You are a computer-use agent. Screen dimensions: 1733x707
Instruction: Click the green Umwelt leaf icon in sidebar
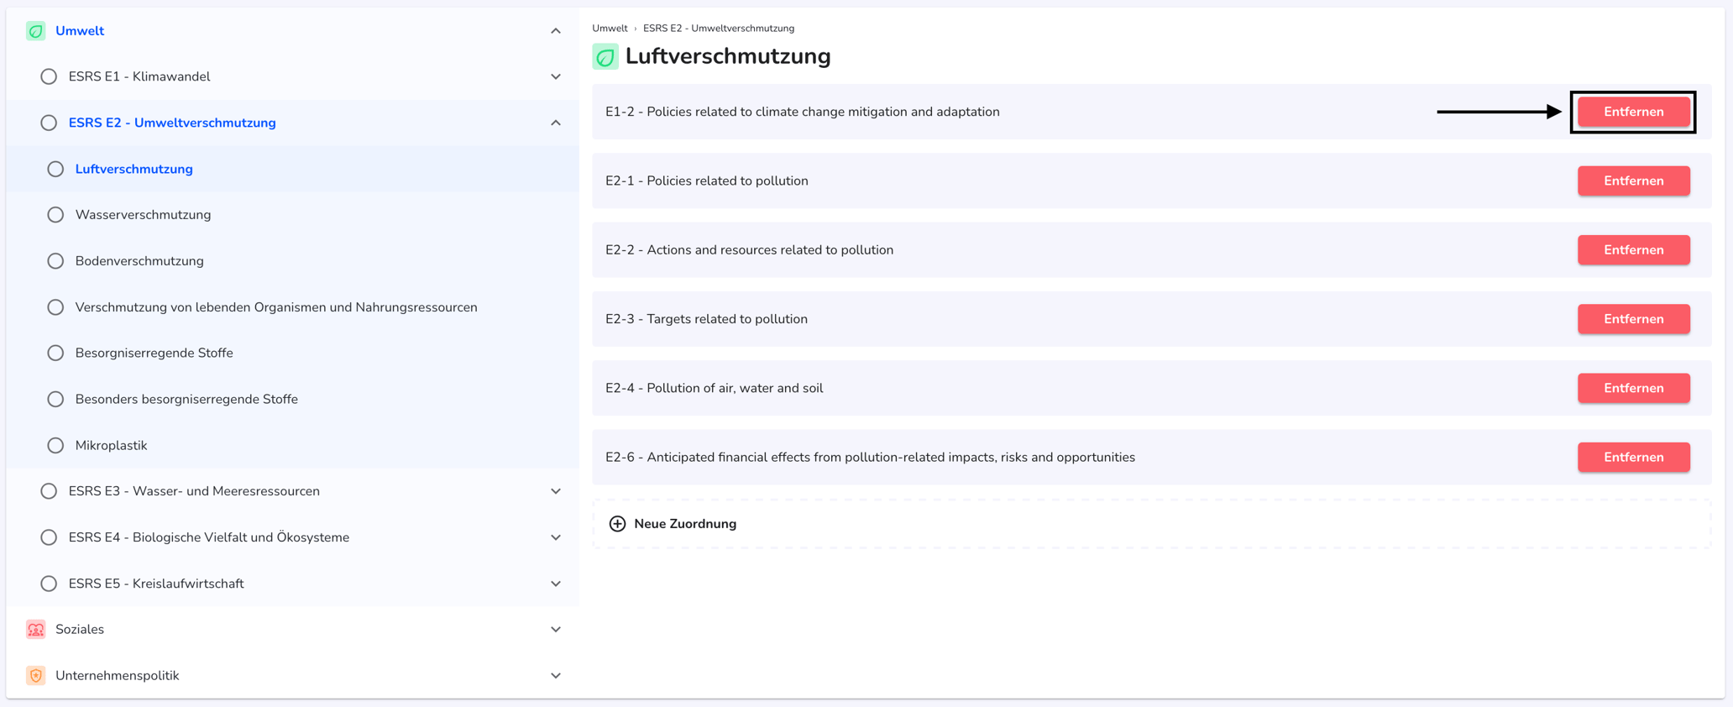[x=35, y=31]
